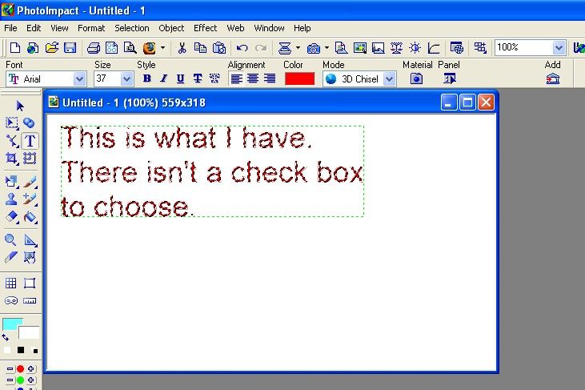The width and height of the screenshot is (585, 390).
Task: Click the Copy icon in the toolbar
Action: 200,48
